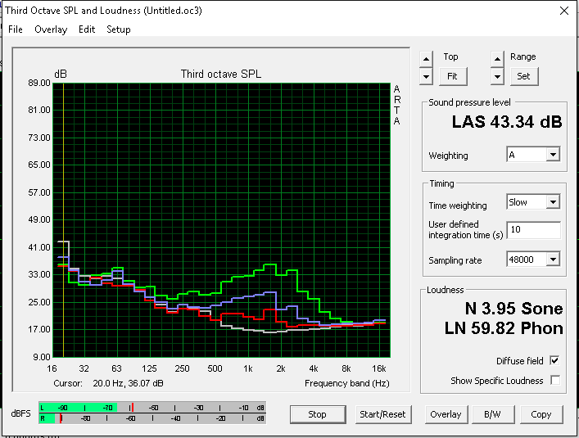Click the 9.00 dB axis label
Screen dimensions: 579x438
tap(41, 357)
